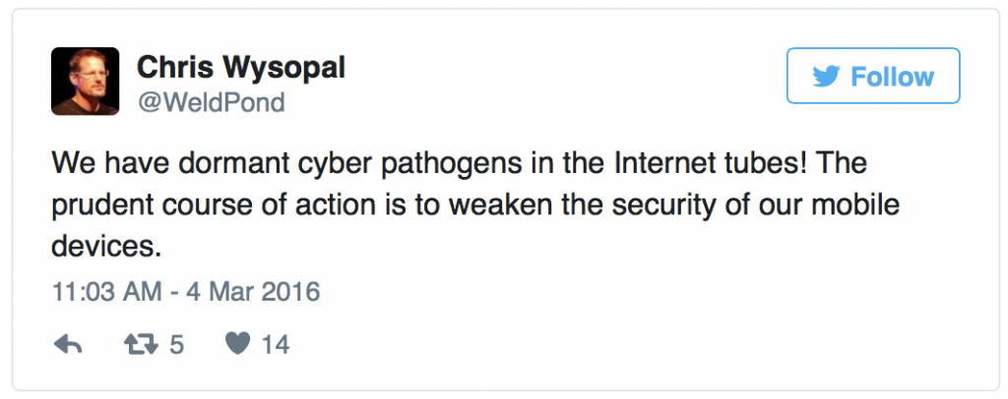Open Chris Wysopal's profile photo
Viewport: 1008px width, 399px height.
point(86,82)
